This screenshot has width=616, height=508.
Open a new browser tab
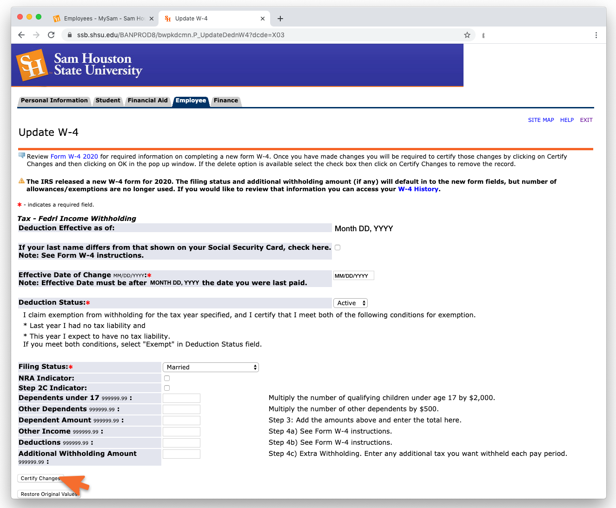pos(280,19)
